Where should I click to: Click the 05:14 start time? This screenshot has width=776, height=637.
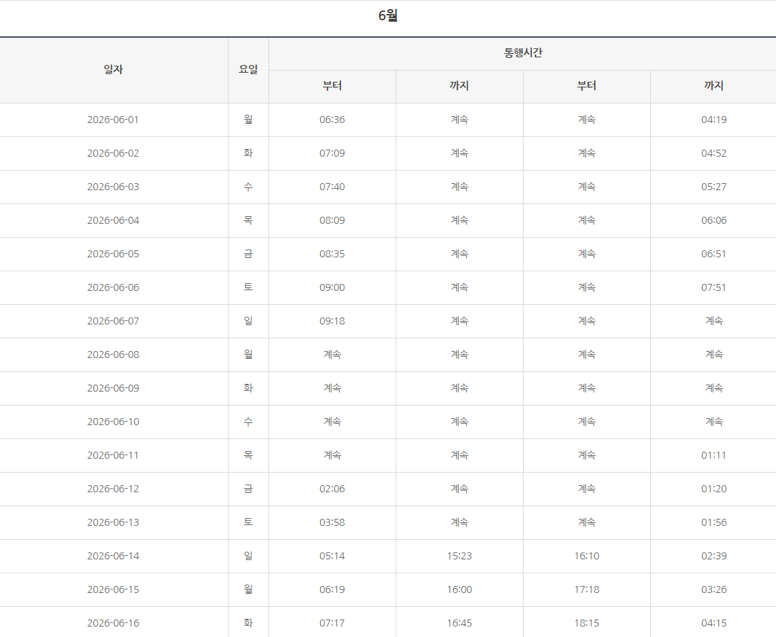click(x=332, y=557)
